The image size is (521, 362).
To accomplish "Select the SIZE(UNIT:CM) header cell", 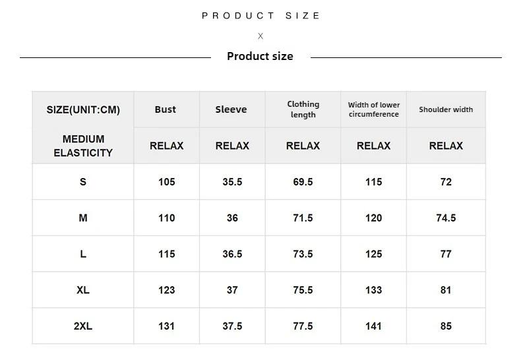I will tap(83, 109).
